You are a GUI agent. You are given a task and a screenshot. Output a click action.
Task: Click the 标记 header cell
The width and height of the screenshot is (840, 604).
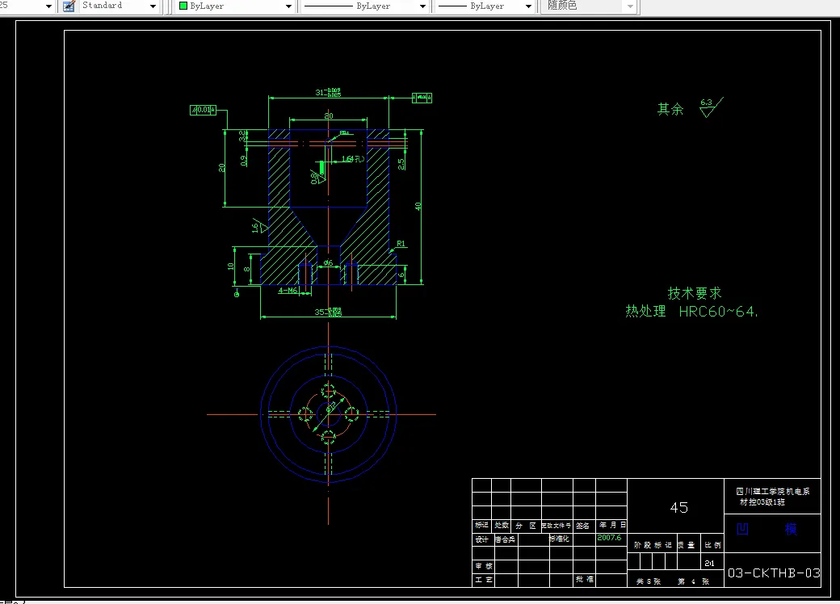[481, 526]
